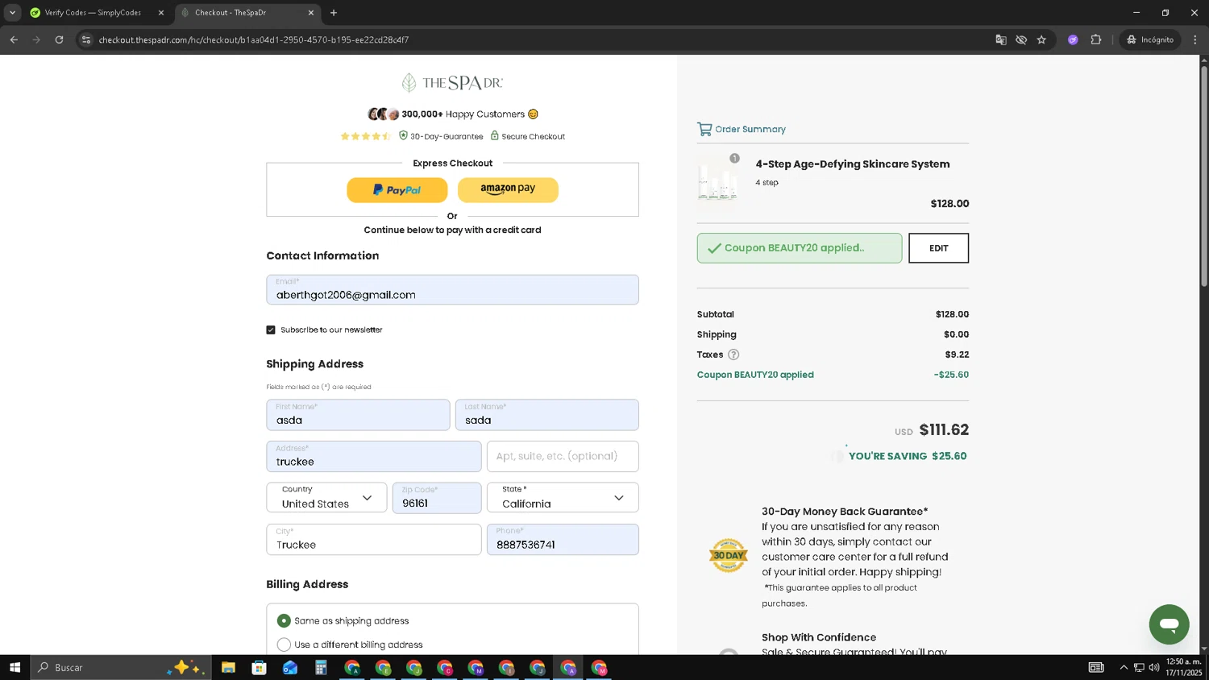Viewport: 1209px width, 680px height.
Task: Open new browser tab with plus
Action: [334, 12]
